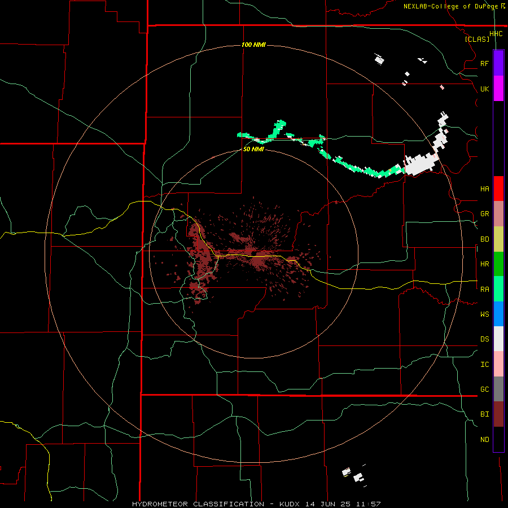The height and width of the screenshot is (508, 508).
Task: Click the 100 NMI range ring label
Action: [x=253, y=45]
